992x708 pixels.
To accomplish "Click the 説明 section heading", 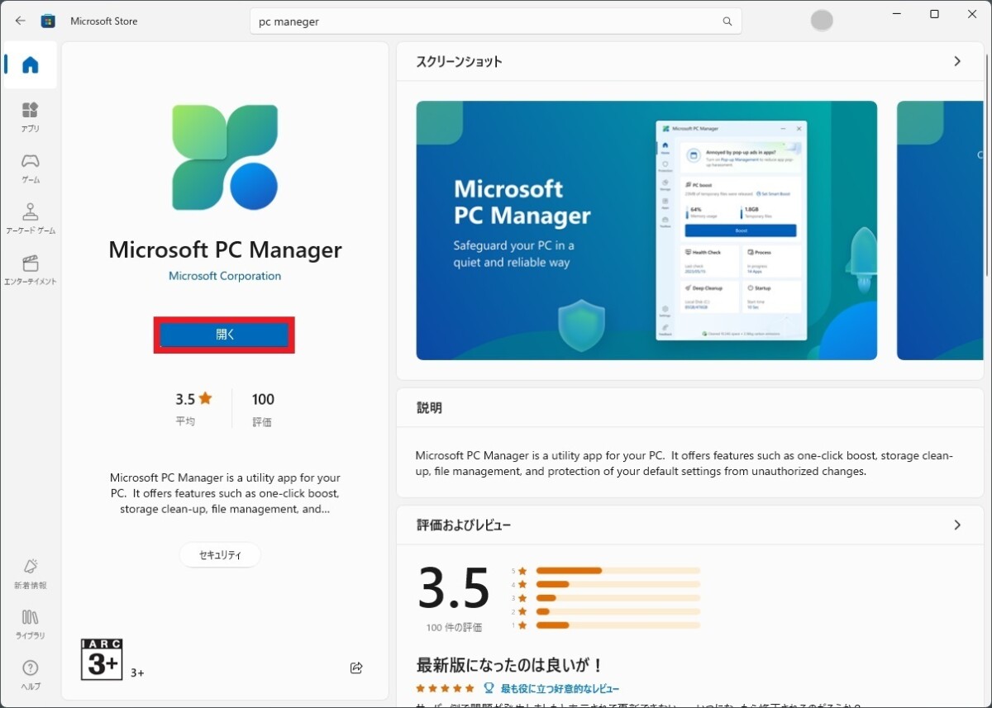I will tap(429, 408).
